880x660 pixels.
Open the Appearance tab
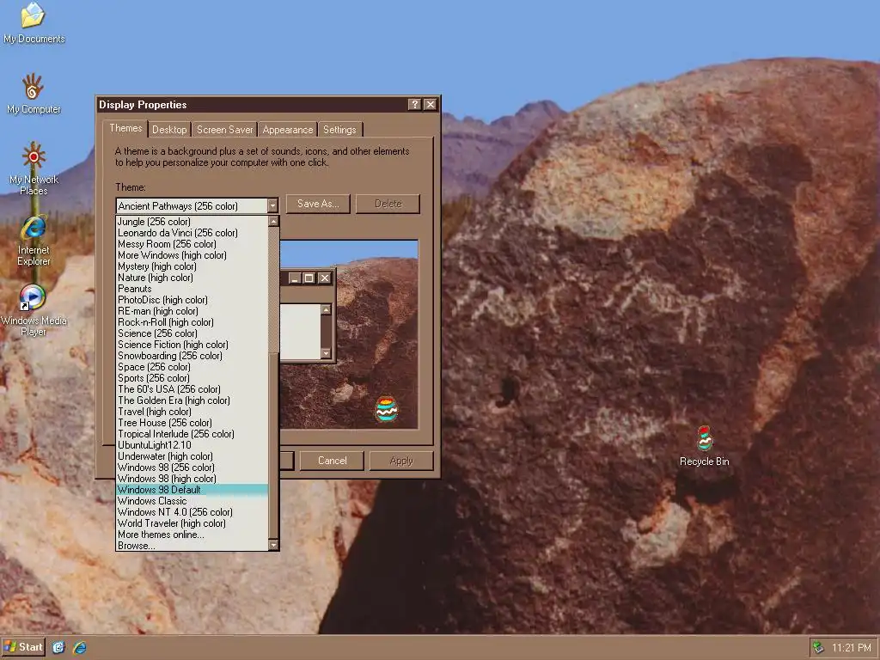287,130
